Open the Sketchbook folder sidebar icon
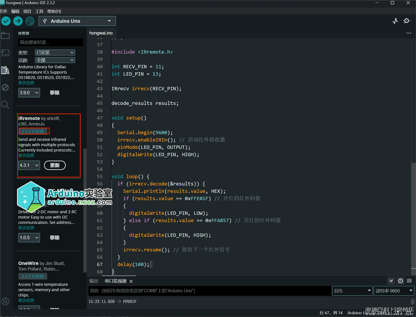416x317 pixels. [x=5, y=36]
